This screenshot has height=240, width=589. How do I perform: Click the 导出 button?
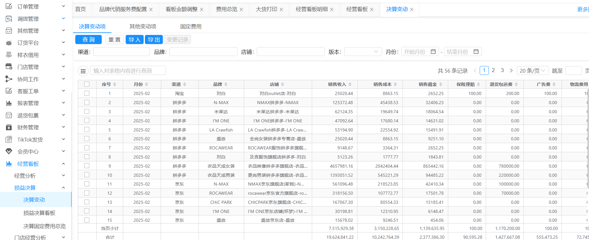pos(154,40)
